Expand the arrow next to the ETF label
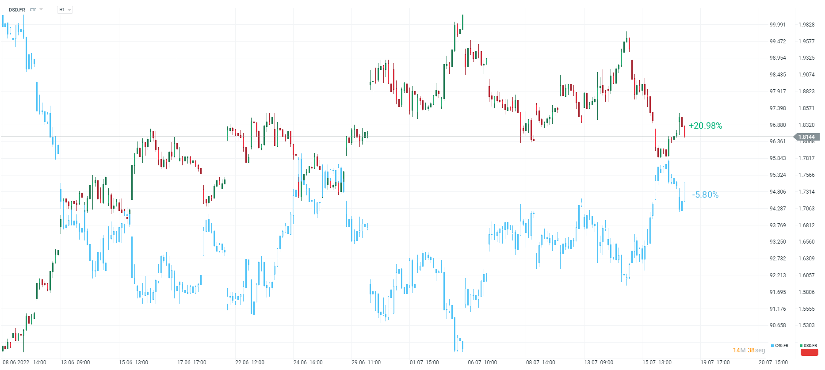Image resolution: width=825 pixels, height=370 pixels. (41, 9)
